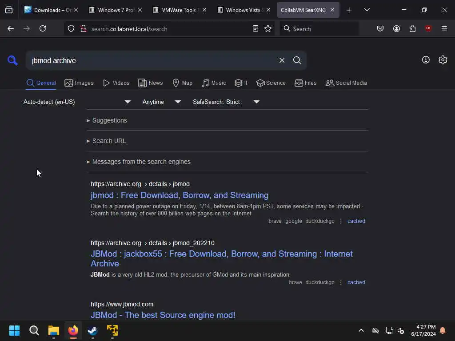Select the General search category
This screenshot has height=341, width=455.
41,83
